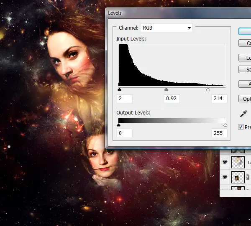Select the black input levels slider handle

pos(119,89)
